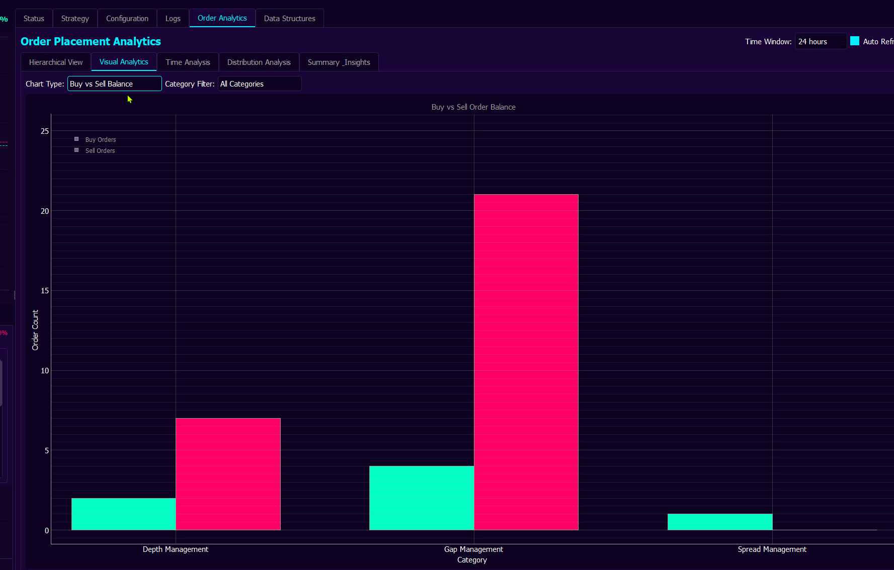Toggle the Auto Refresh checkbox
The width and height of the screenshot is (894, 570).
[x=855, y=41]
